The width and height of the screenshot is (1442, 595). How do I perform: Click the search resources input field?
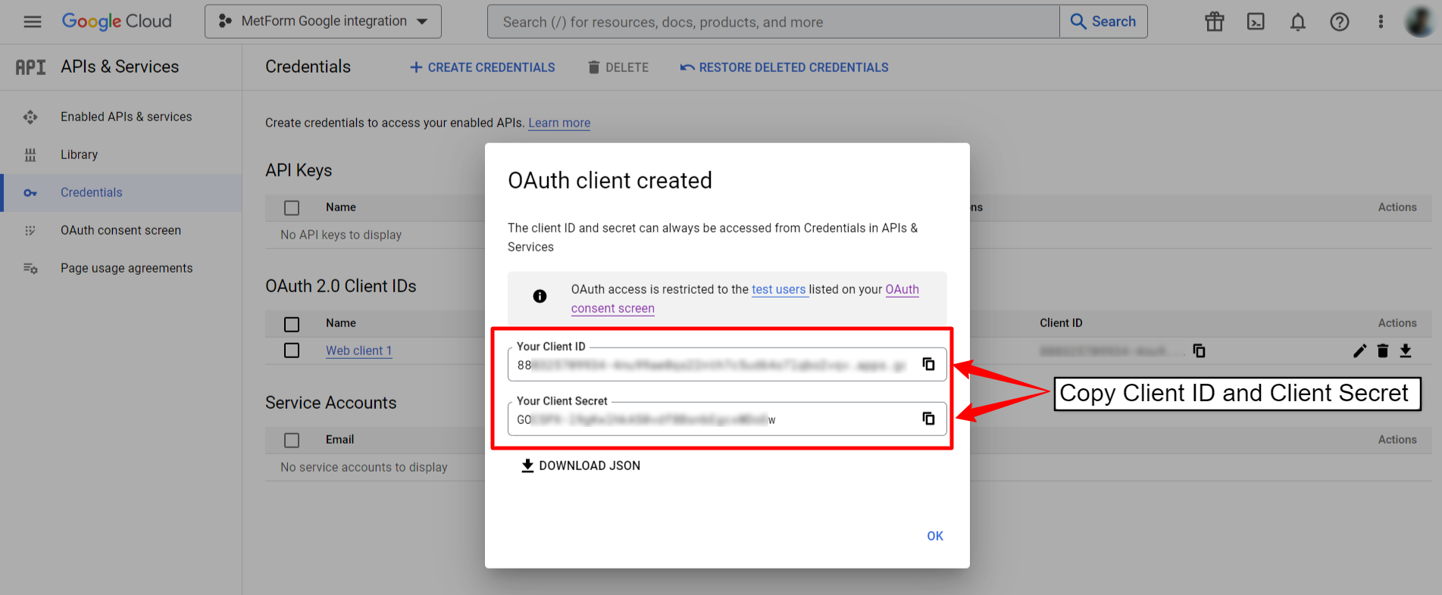point(773,22)
